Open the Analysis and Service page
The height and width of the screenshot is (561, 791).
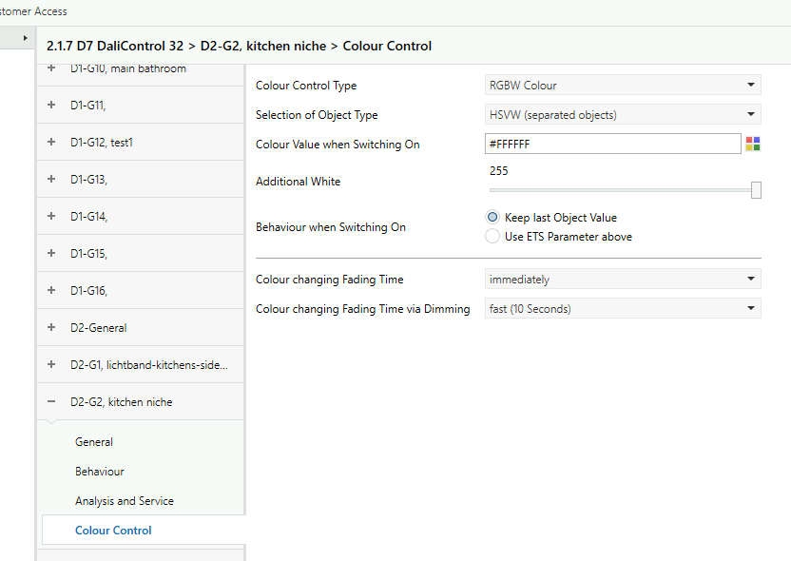125,501
